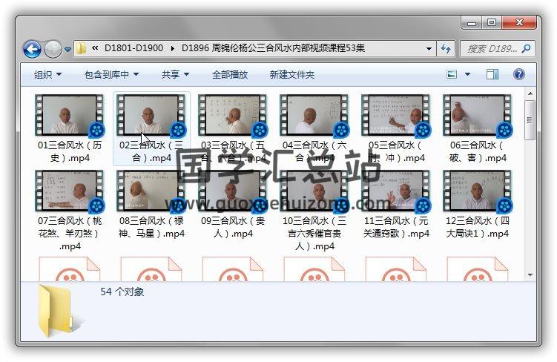Open the recent locations dropdown arrow
557x362 pixels.
pos(67,50)
